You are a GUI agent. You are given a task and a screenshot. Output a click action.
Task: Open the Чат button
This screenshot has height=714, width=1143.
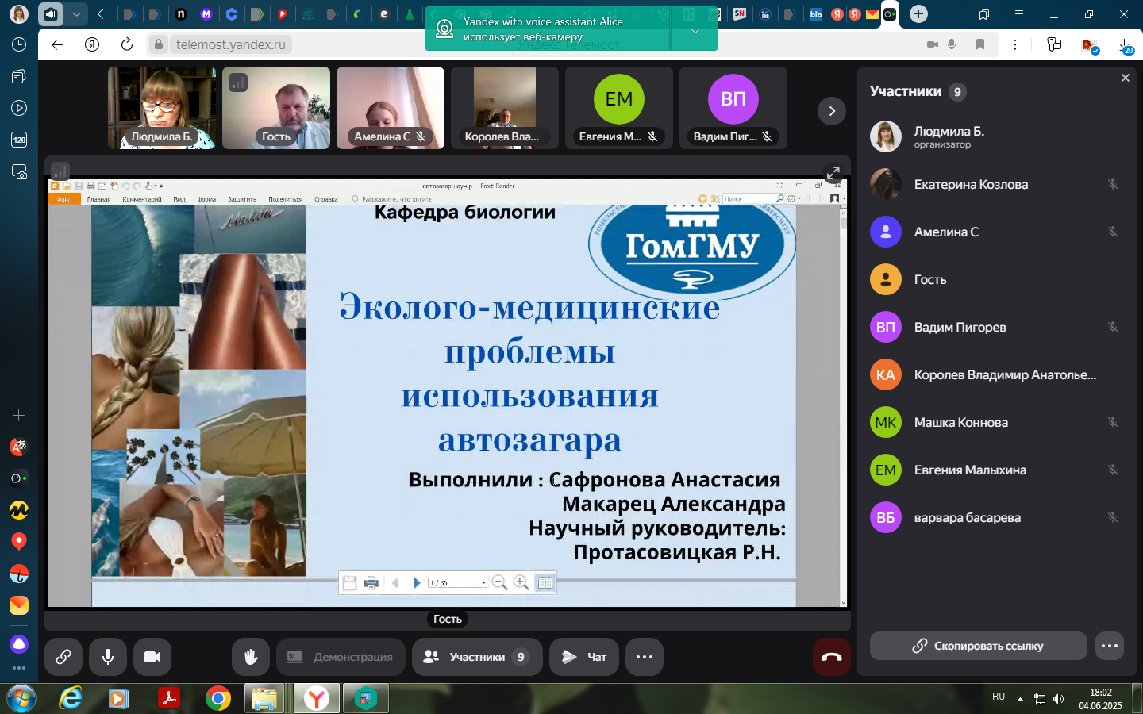click(584, 657)
